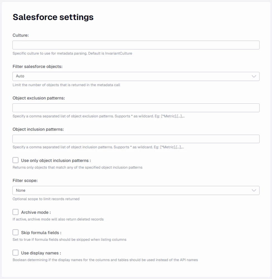
Task: Enable the Archive mode checkbox
Action: pyautogui.click(x=16, y=212)
